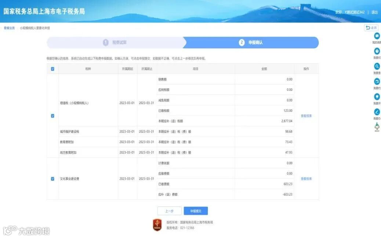The width and height of the screenshot is (381, 238).
Task: Click the 服务电话 021-12366 text
Action: 180,228
